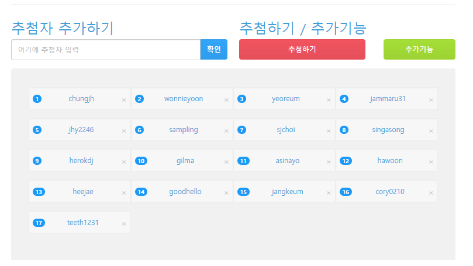The height and width of the screenshot is (266, 473).
Task: Select the name gilma
Action: (185, 161)
